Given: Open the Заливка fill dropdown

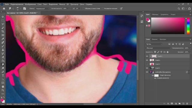Looking at the screenshot, I should 190,52.
